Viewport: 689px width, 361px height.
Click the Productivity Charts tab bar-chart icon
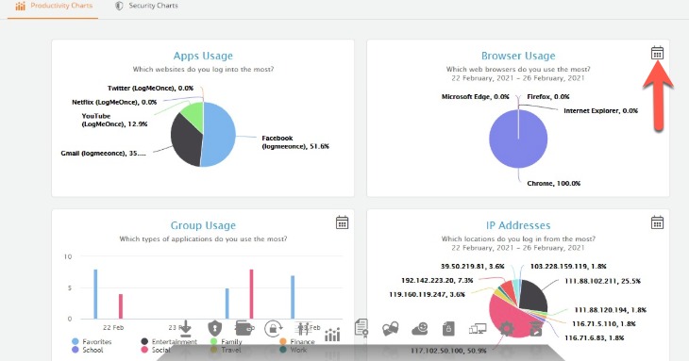(20, 7)
